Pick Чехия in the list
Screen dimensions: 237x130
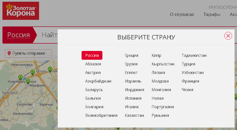[187, 90]
